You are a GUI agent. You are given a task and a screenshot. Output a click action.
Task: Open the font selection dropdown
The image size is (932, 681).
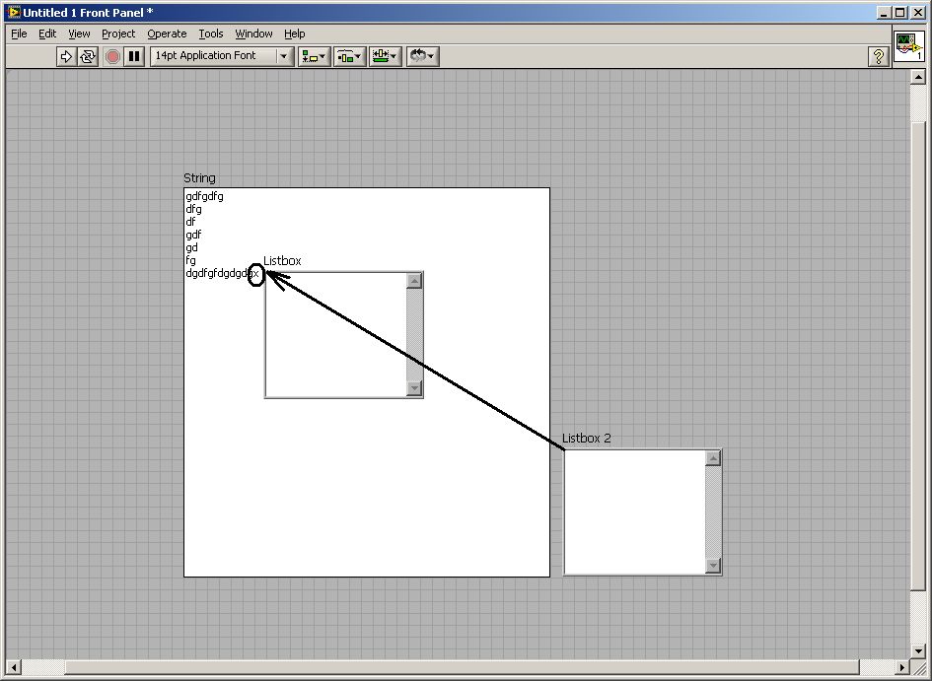[222, 56]
